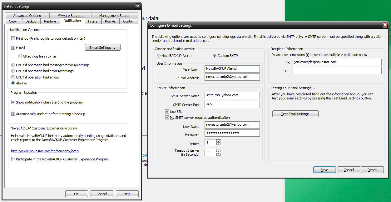Open Help in Default Settings
391x202 pixels.
tap(127, 194)
